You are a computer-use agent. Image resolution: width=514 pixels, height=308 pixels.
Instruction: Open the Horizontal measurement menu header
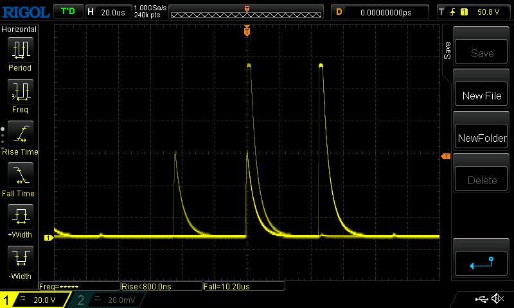(x=19, y=30)
